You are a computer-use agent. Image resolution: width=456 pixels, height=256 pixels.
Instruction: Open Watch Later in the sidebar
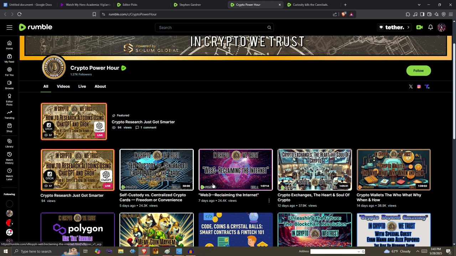pos(9,174)
